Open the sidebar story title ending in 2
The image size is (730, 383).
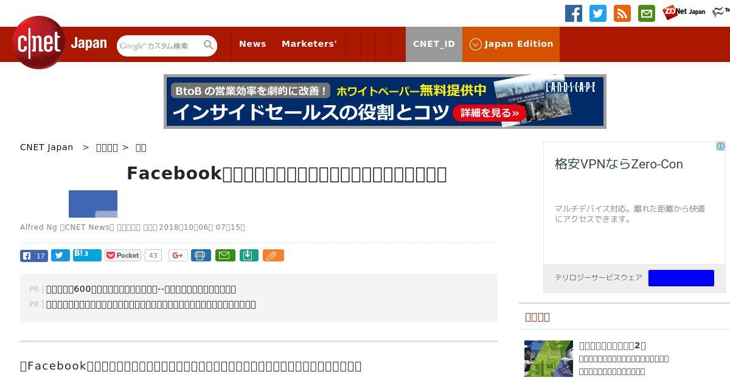[x=613, y=346]
